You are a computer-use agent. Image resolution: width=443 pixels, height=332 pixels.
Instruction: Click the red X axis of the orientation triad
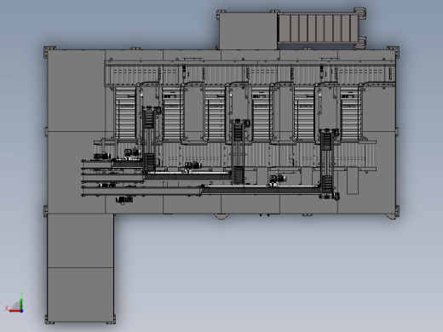pyautogui.click(x=14, y=311)
